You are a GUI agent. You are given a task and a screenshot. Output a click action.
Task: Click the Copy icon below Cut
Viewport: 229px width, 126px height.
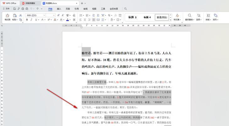21,20
